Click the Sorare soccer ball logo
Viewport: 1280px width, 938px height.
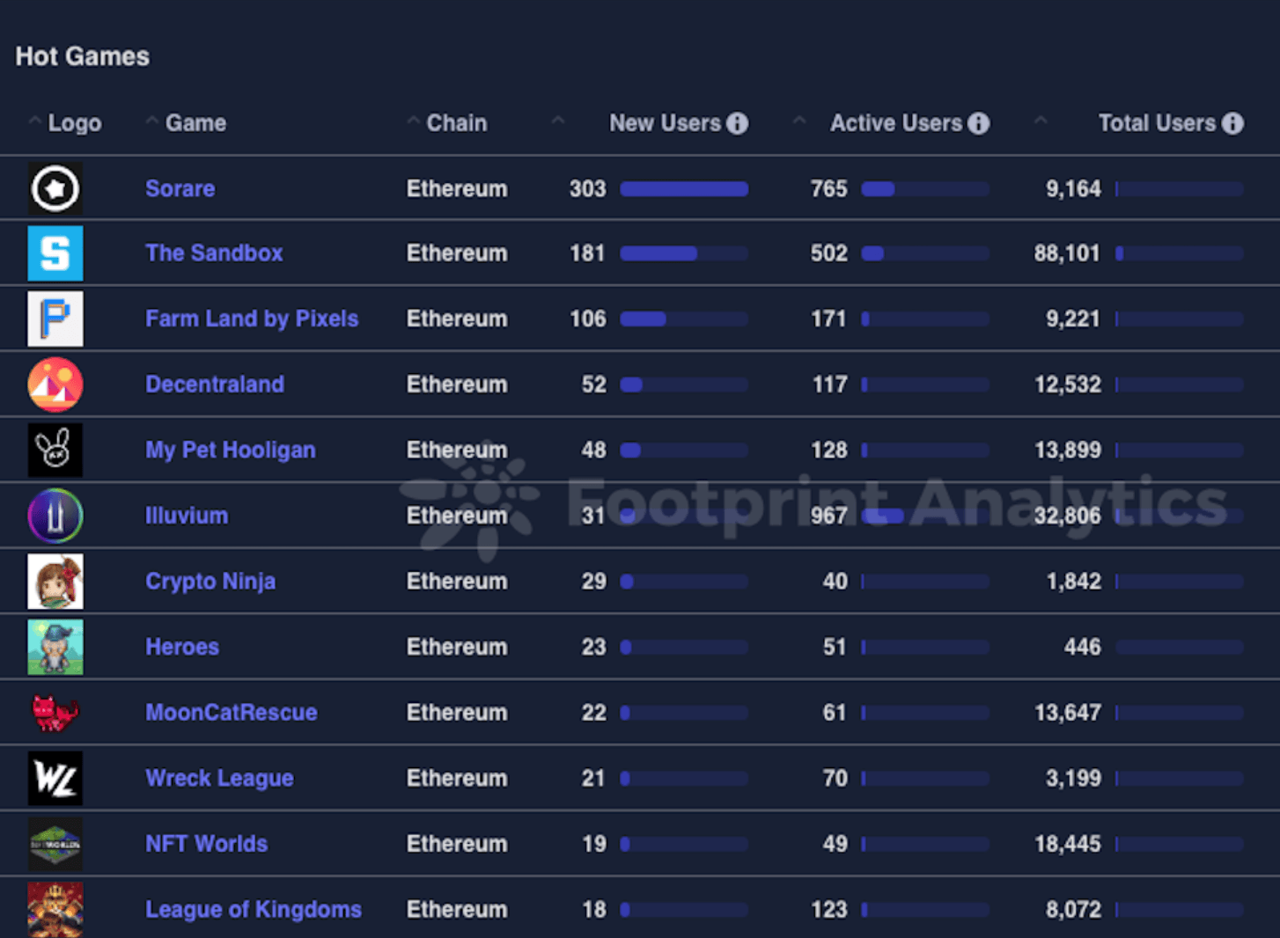55,188
